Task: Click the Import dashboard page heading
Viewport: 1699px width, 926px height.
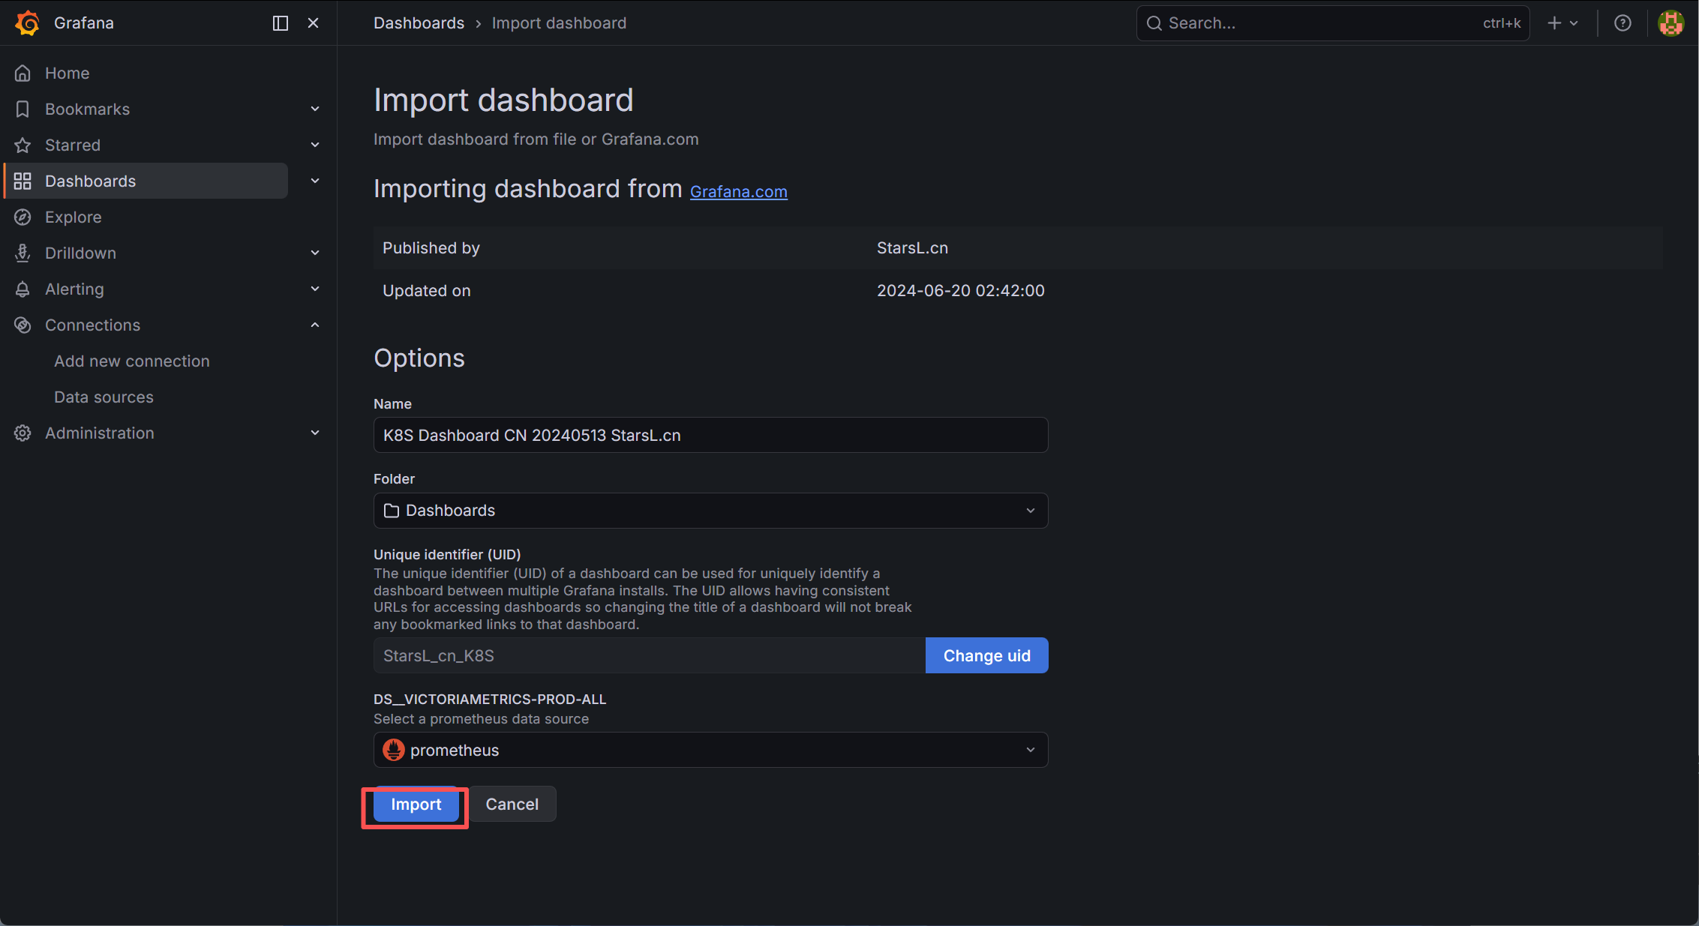Action: [x=504, y=100]
